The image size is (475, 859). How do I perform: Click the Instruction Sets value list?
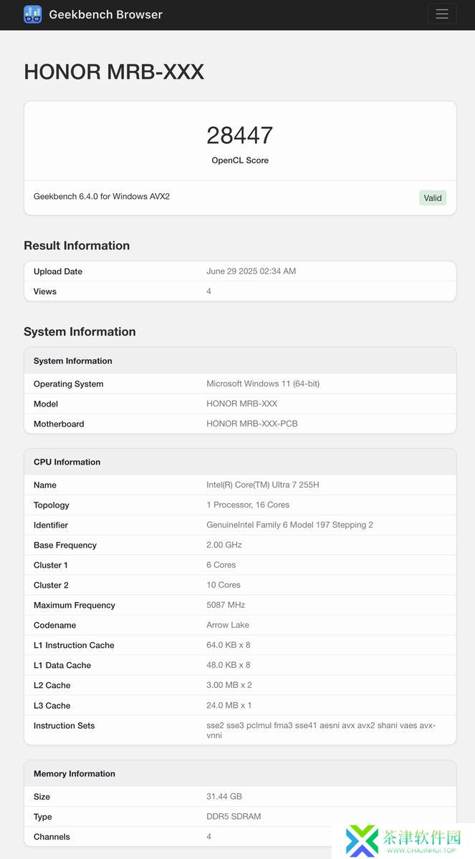click(x=321, y=730)
